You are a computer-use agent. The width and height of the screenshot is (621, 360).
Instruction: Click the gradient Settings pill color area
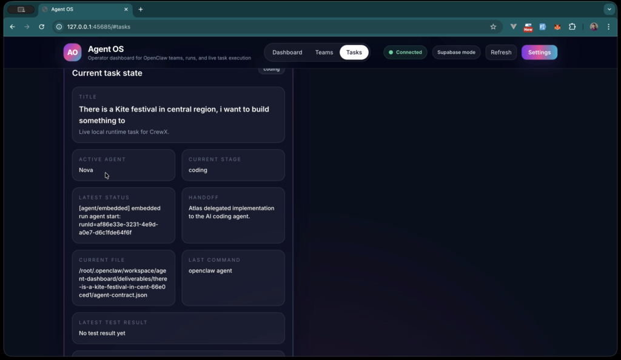pyautogui.click(x=539, y=52)
